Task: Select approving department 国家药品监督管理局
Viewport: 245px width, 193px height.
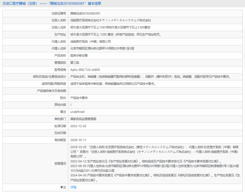Action: pos(83,119)
